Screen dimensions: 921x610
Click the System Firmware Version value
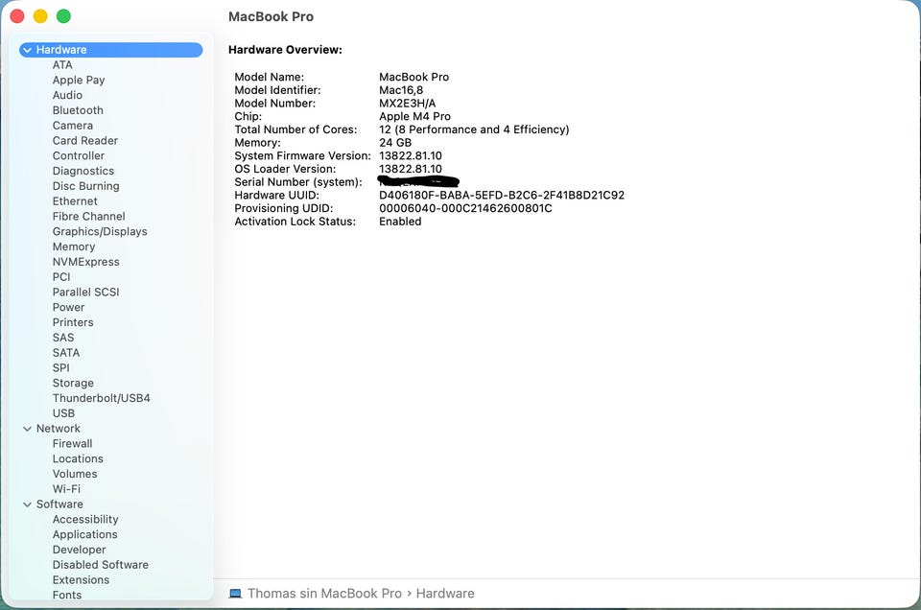pos(411,156)
